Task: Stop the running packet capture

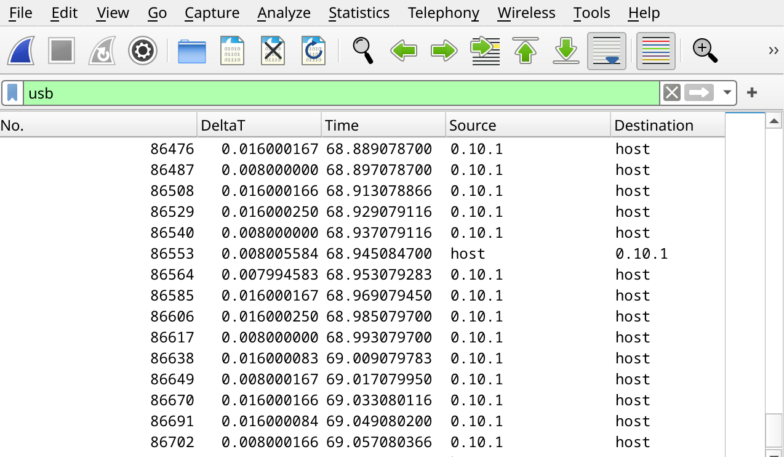Action: point(62,51)
